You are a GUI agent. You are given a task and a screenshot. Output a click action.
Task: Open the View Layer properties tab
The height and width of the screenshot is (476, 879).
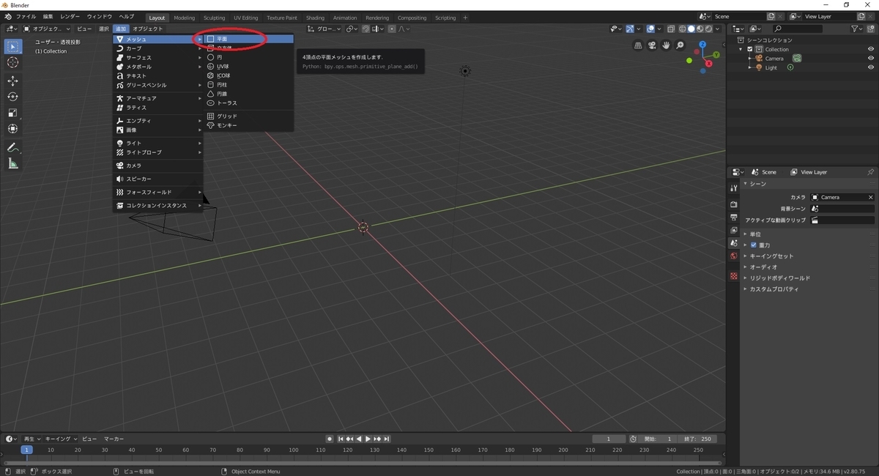click(733, 230)
